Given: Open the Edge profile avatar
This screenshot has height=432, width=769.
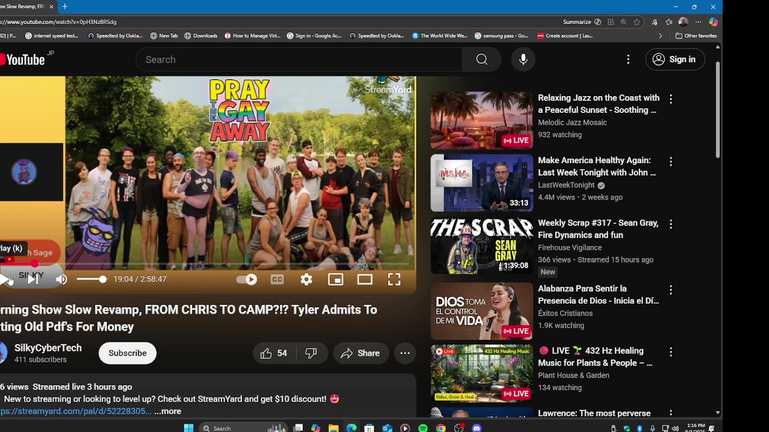Looking at the screenshot, I should point(683,22).
